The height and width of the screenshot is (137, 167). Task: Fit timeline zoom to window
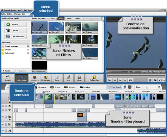(x=159, y=87)
